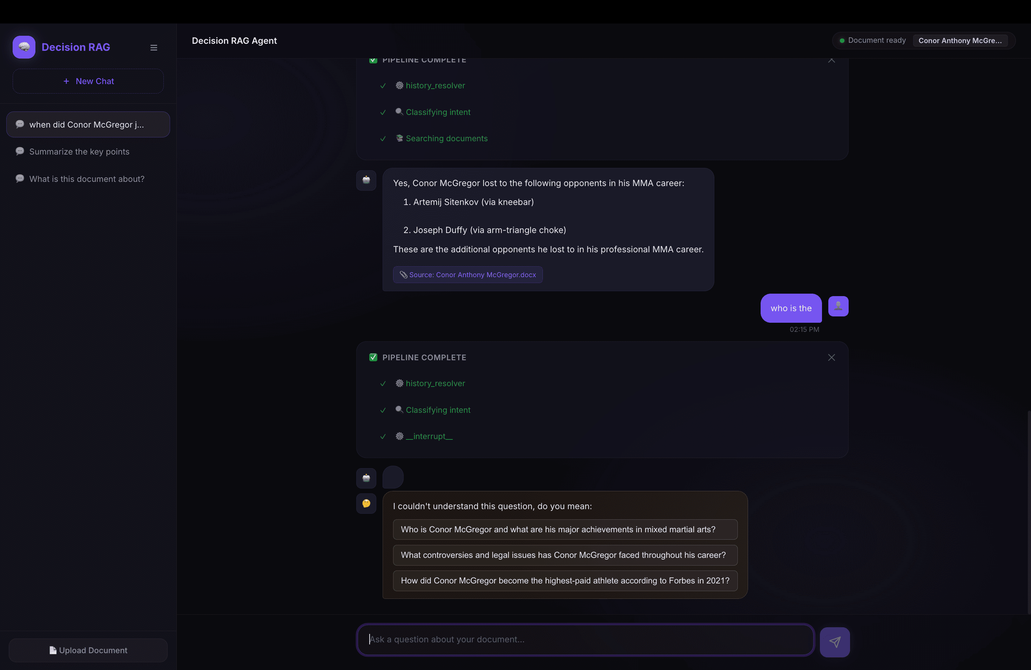Image resolution: width=1031 pixels, height=670 pixels.
Task: Start a New Chat
Action: tap(88, 81)
